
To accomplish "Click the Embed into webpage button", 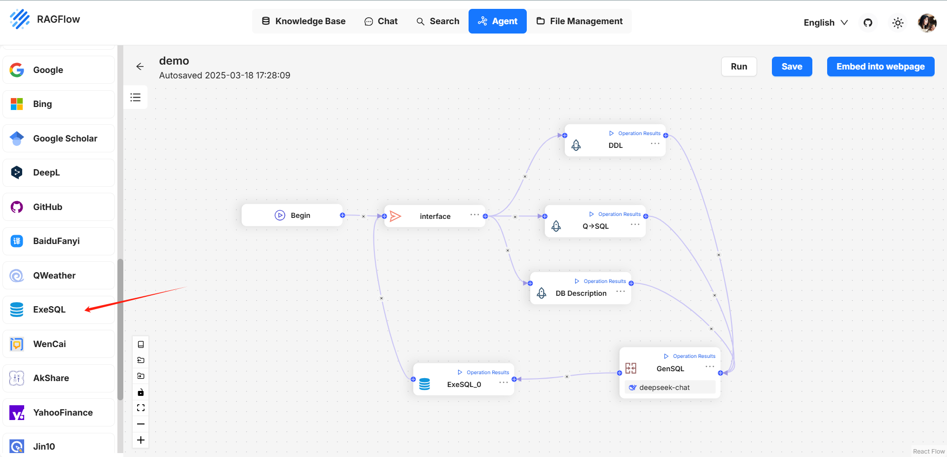I will [880, 67].
